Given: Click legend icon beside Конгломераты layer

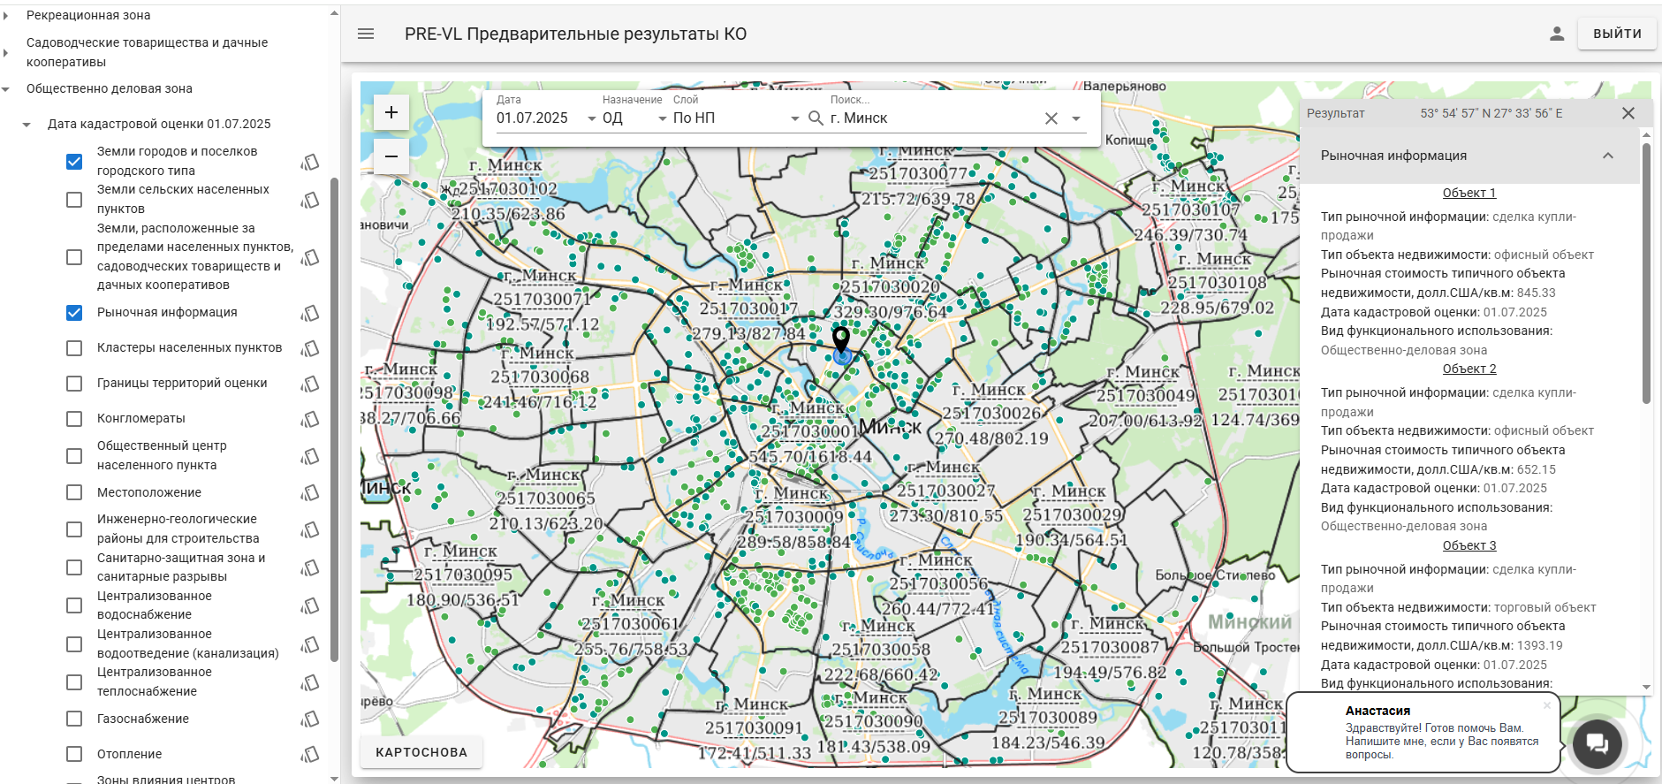Looking at the screenshot, I should (x=310, y=419).
